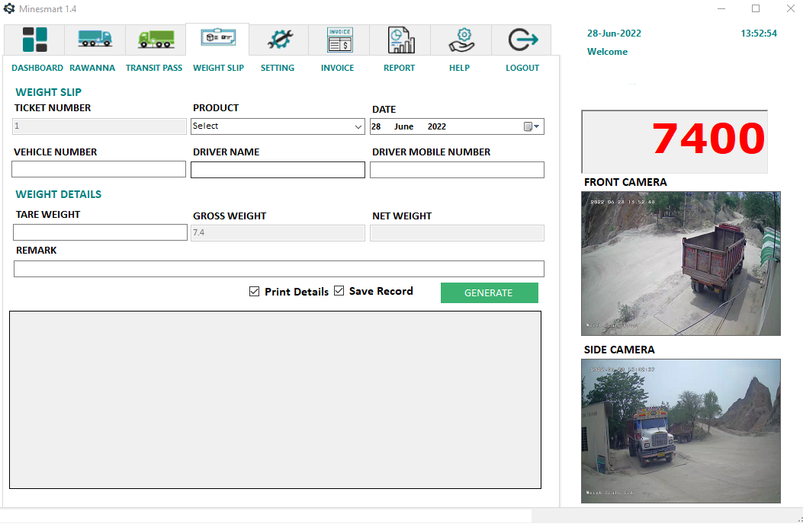Viewport: 803px width, 524px height.
Task: Go to the RAWANNA label
Action: [x=92, y=68]
